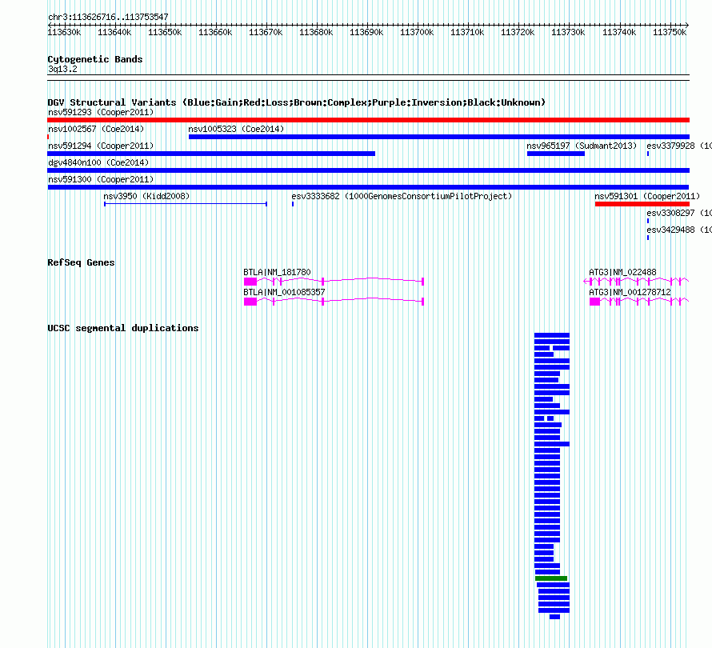Open the RefSeq Genes track title

coord(82,262)
